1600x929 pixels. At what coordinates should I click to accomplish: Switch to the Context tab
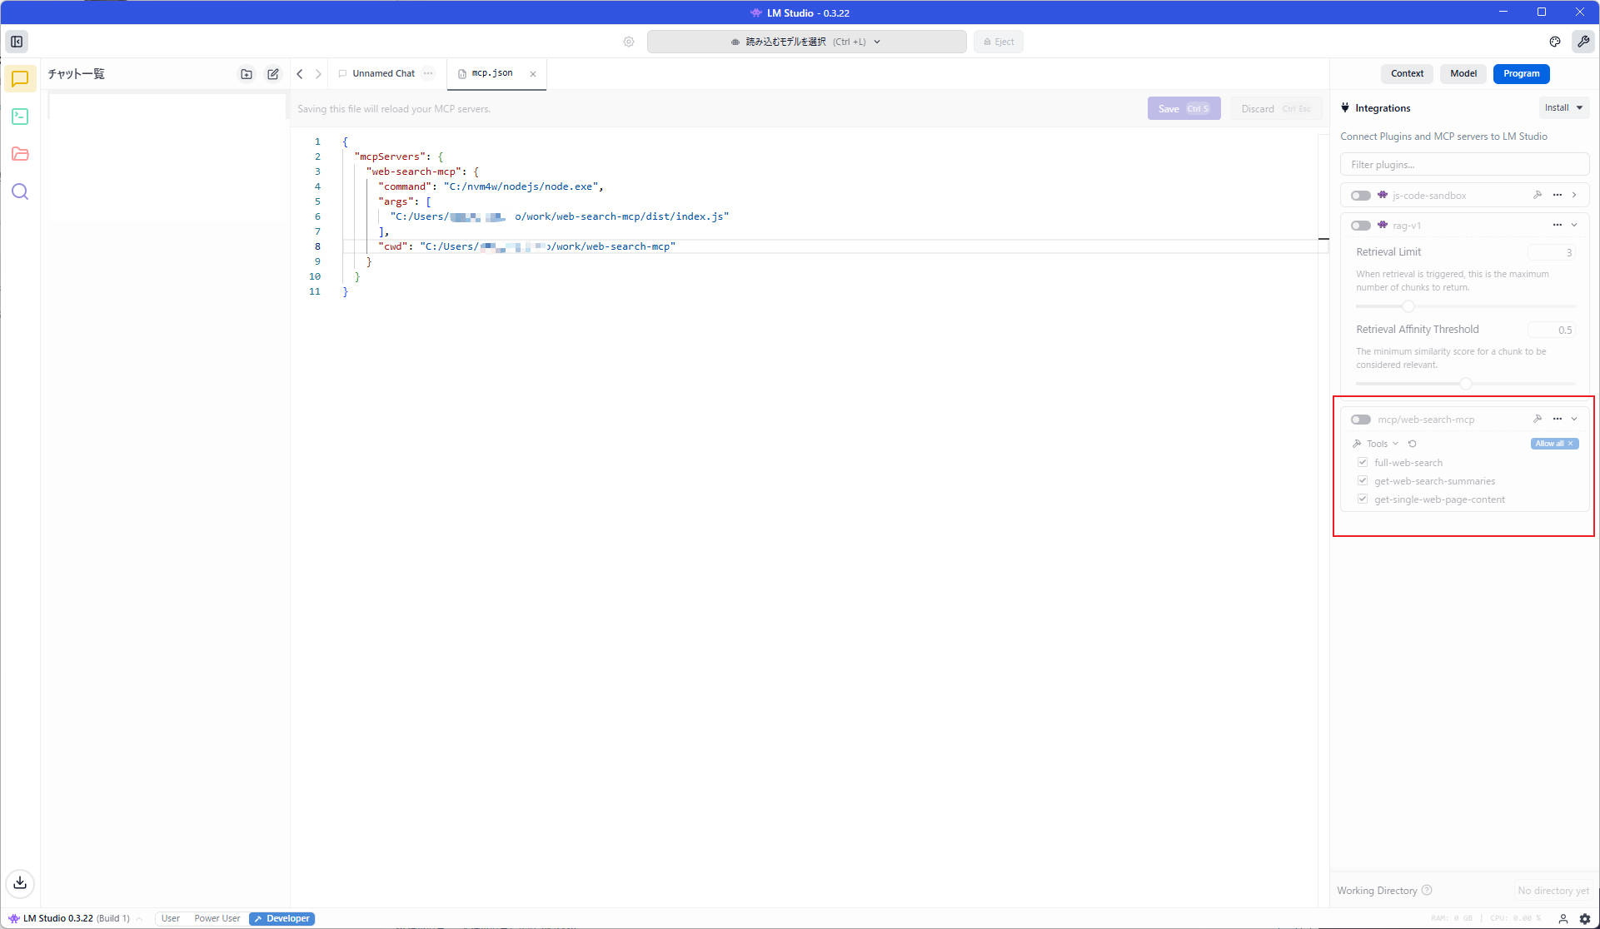click(x=1407, y=73)
